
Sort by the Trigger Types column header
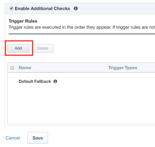[x=123, y=68]
